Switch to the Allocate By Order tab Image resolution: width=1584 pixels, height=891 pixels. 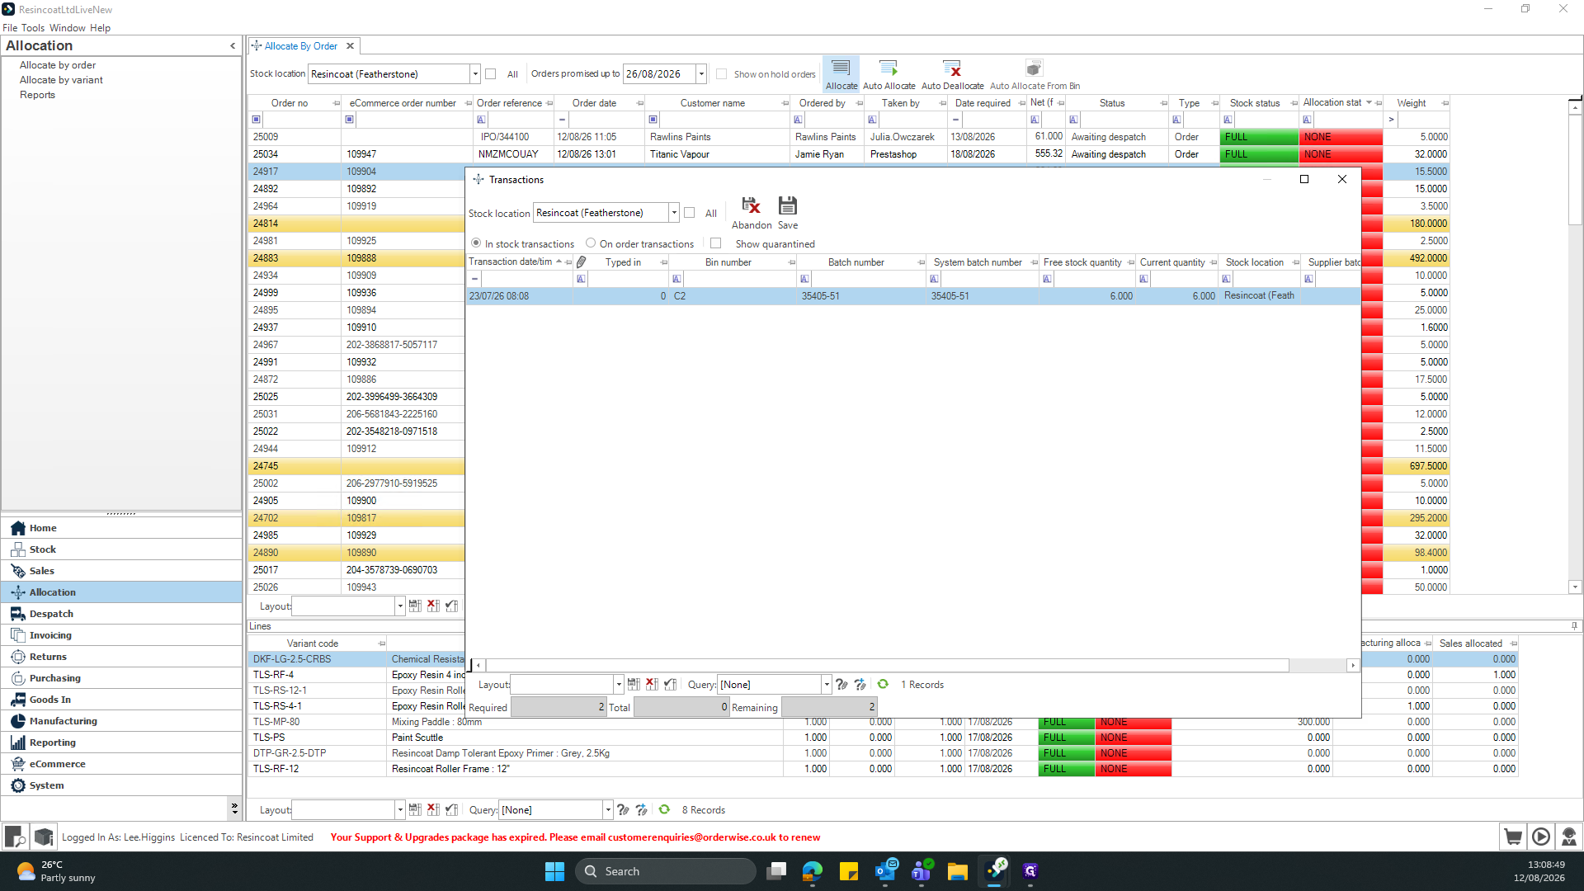click(301, 46)
